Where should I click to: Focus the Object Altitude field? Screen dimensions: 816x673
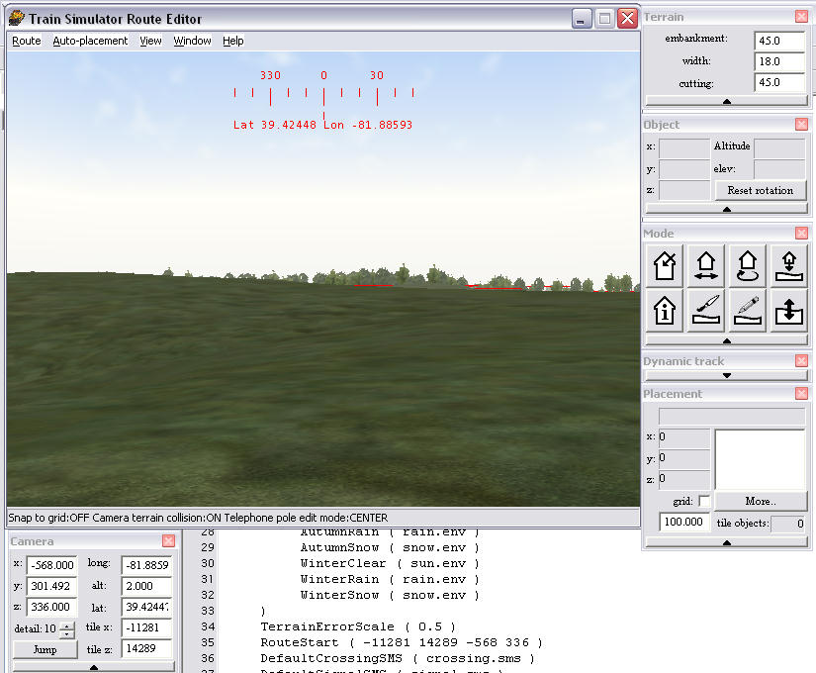[779, 147]
